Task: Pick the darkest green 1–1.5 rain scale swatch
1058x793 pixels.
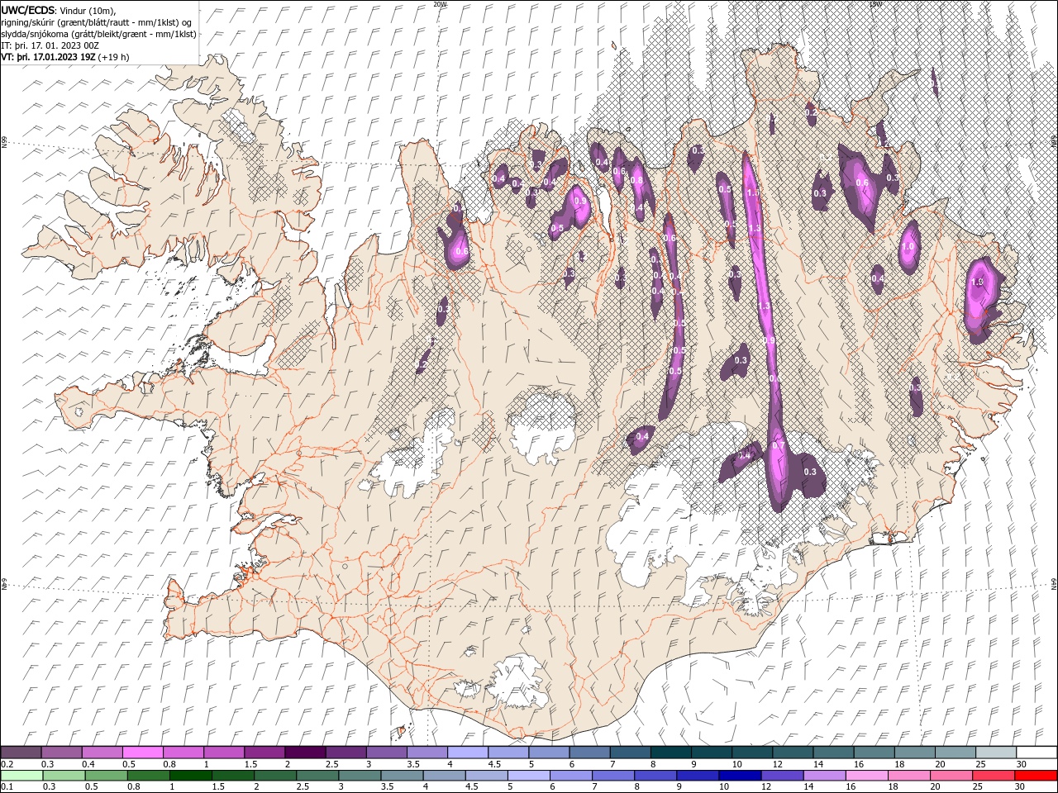Action: click(x=190, y=776)
